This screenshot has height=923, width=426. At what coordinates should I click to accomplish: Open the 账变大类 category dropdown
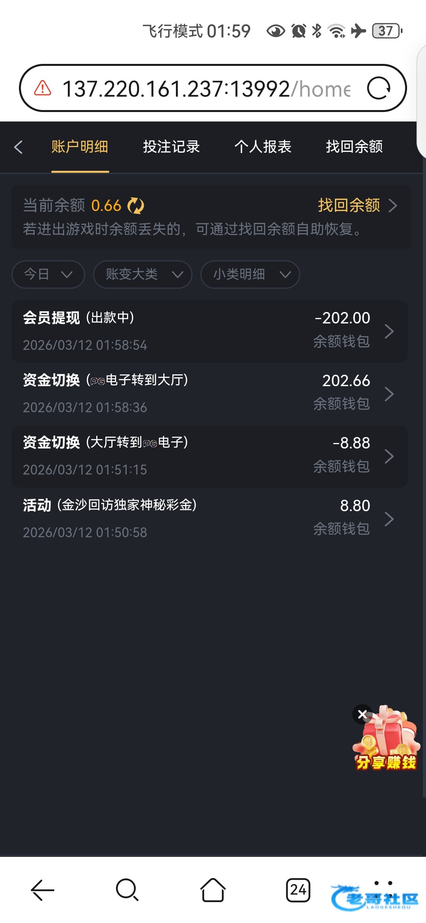pyautogui.click(x=142, y=274)
